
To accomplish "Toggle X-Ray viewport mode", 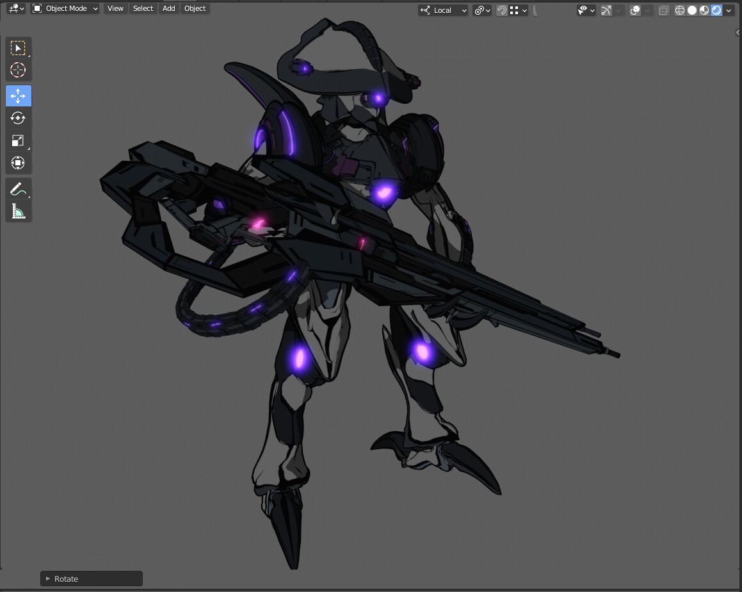I will click(x=663, y=10).
